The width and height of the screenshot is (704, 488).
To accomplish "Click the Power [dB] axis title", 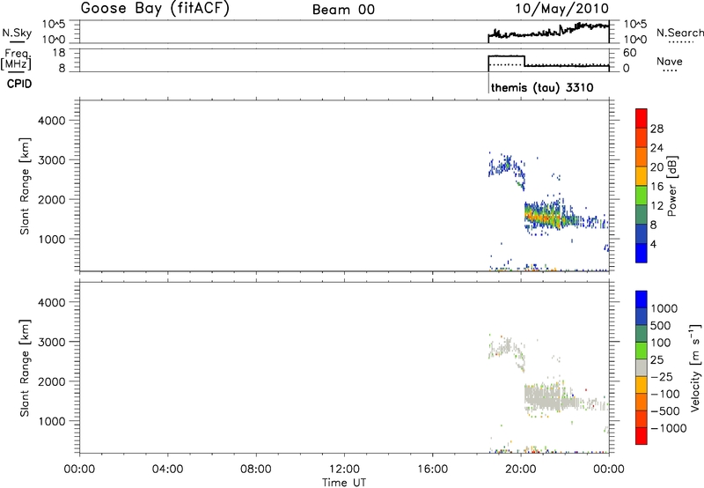I will coord(671,186).
